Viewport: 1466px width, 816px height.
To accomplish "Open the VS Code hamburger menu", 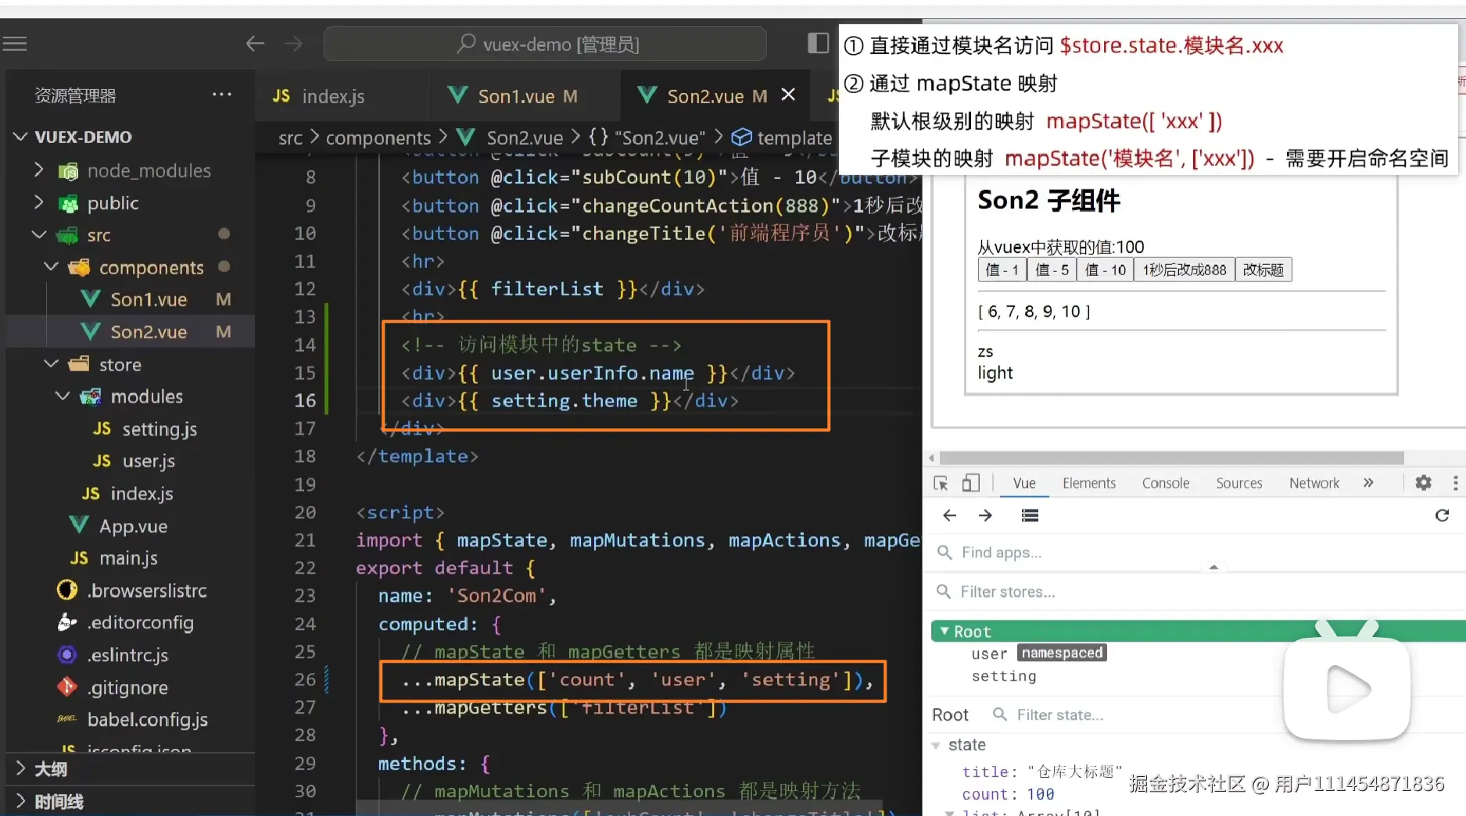I will click(14, 44).
